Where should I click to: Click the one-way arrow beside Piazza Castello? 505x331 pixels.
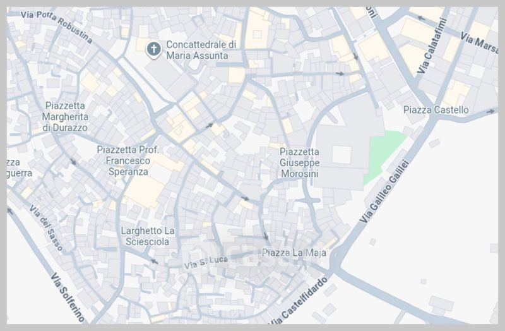[490, 112]
